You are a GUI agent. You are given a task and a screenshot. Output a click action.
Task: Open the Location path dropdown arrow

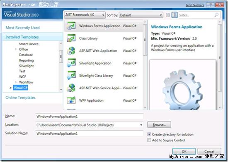(x=141, y=125)
